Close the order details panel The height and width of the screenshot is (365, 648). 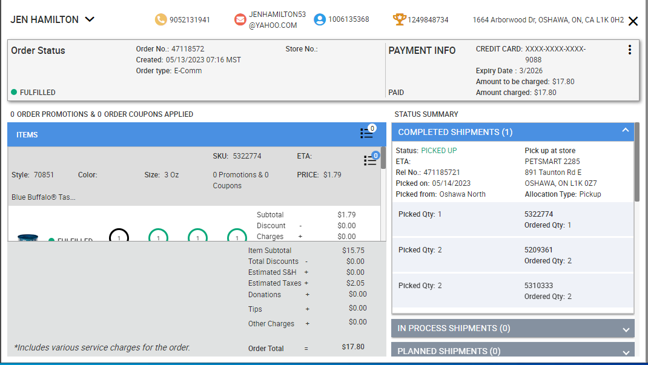(x=633, y=22)
